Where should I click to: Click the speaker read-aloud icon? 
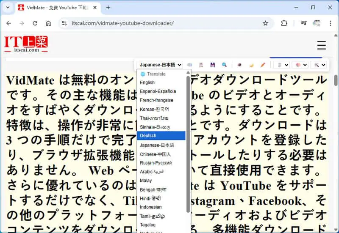click(x=189, y=65)
